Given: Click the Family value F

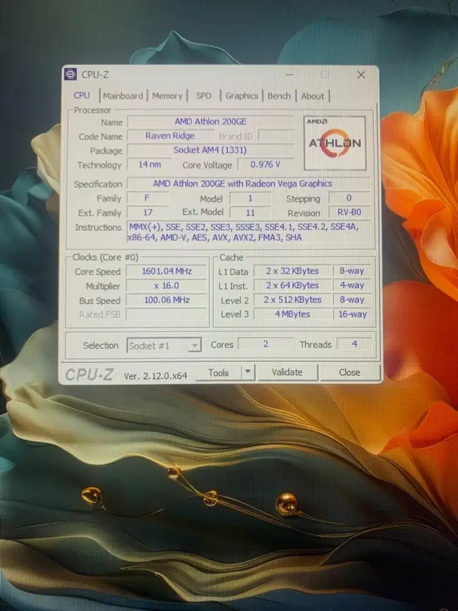Looking at the screenshot, I should pyautogui.click(x=148, y=198).
